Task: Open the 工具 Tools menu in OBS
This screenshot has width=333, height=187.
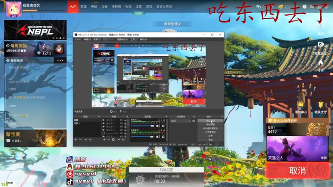Action: coord(134,39)
